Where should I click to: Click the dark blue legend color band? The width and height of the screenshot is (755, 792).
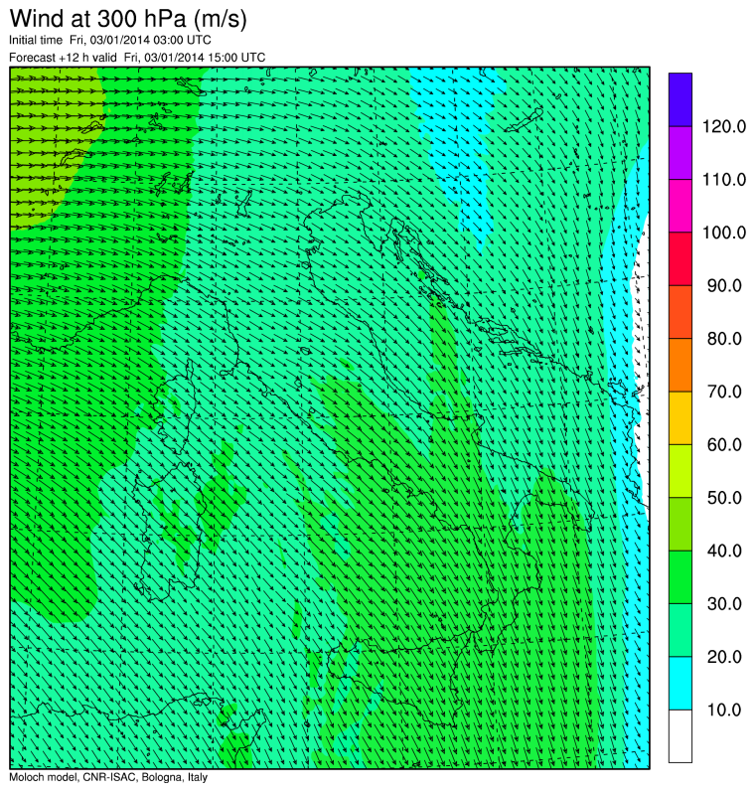coord(680,99)
